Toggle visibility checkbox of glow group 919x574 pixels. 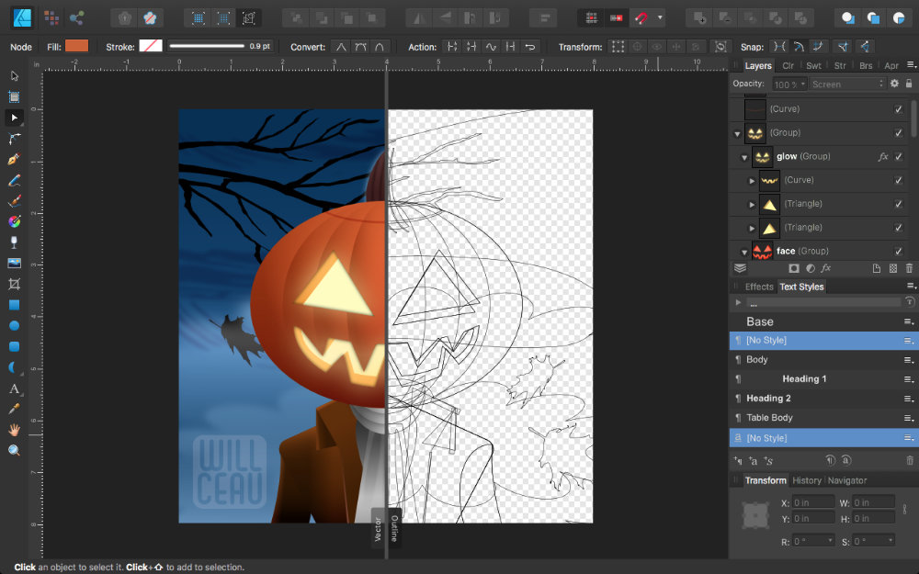pyautogui.click(x=898, y=156)
